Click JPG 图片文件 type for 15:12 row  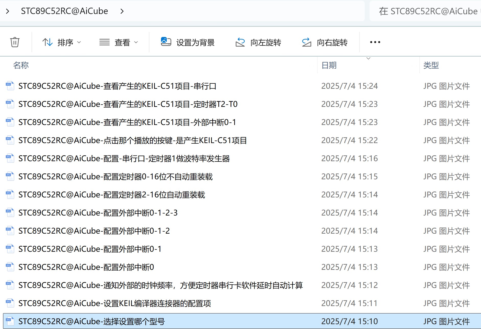(x=446, y=285)
